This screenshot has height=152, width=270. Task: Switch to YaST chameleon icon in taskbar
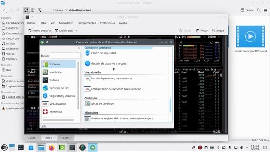coord(93,147)
